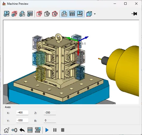Toggle fixture visibility in the toolbar
This screenshot has width=142, height=135.
point(64,14)
